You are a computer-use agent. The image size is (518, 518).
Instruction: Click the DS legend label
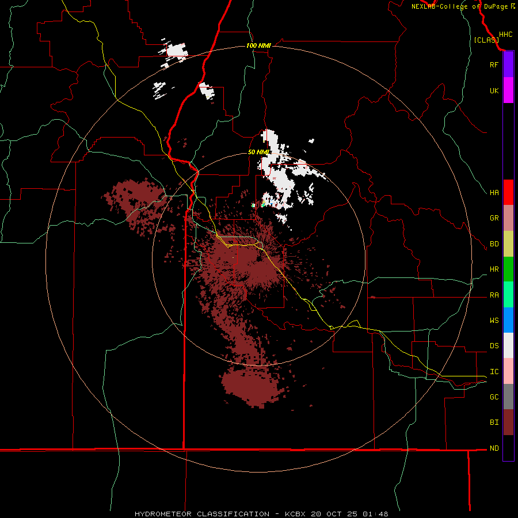494,346
